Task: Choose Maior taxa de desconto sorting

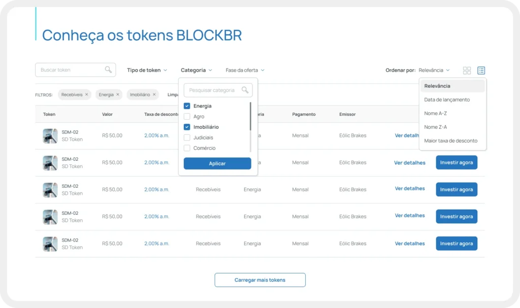Action: [x=450, y=141]
